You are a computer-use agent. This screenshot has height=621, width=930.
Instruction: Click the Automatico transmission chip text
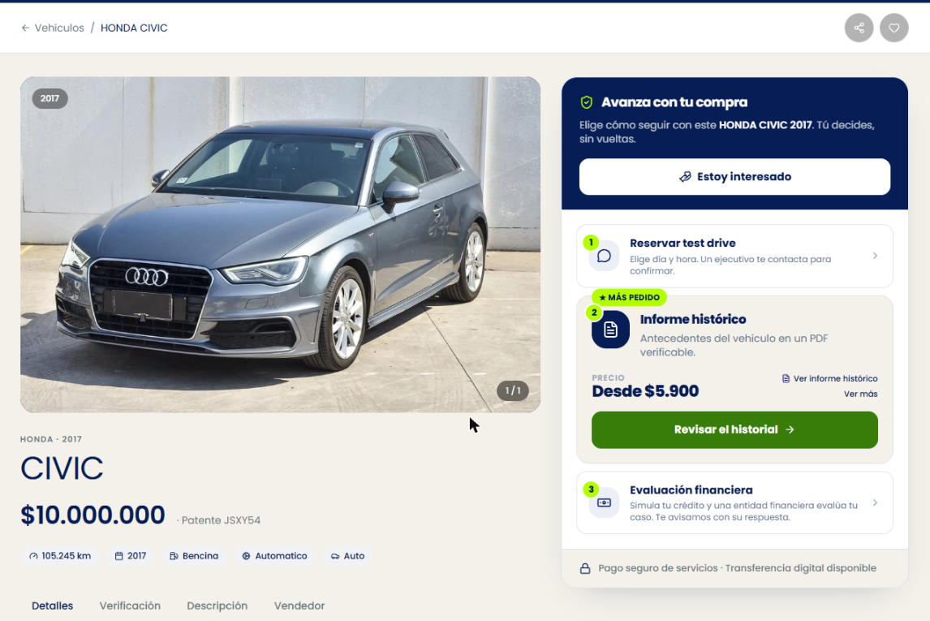281,556
